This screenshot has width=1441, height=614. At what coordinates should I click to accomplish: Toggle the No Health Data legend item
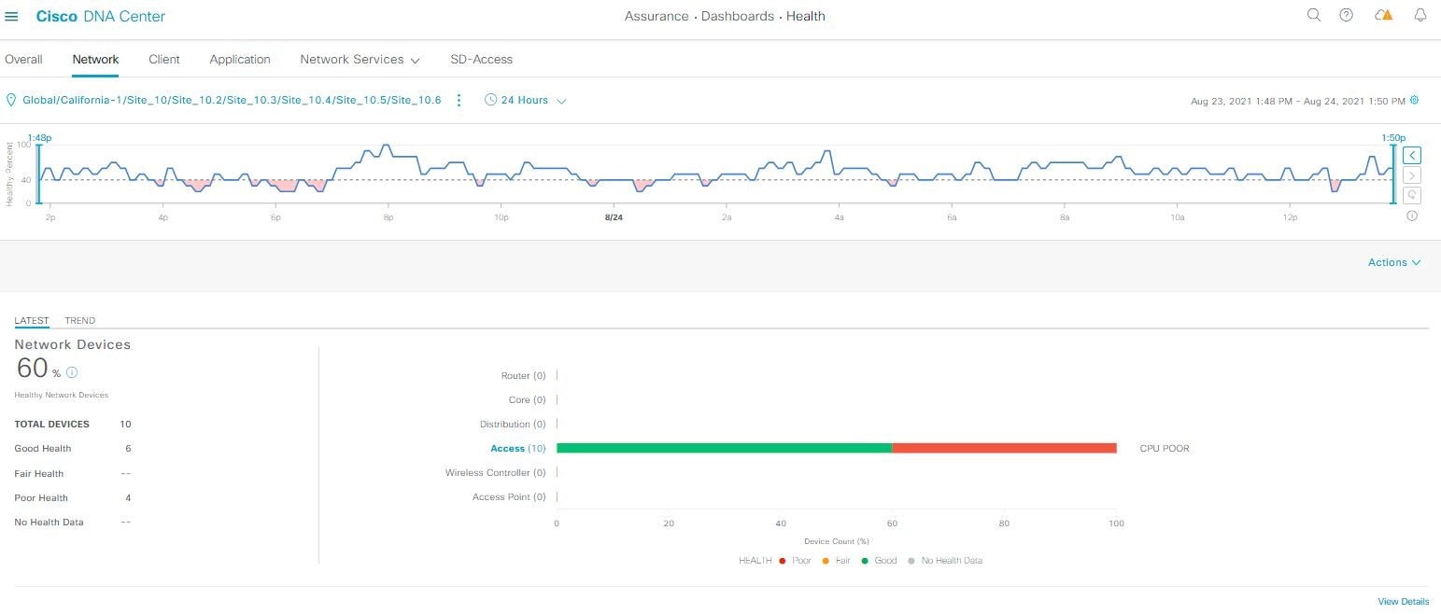945,561
